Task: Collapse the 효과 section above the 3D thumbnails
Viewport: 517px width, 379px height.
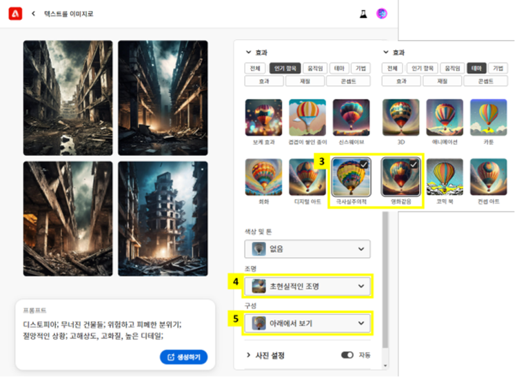Action: (385, 52)
